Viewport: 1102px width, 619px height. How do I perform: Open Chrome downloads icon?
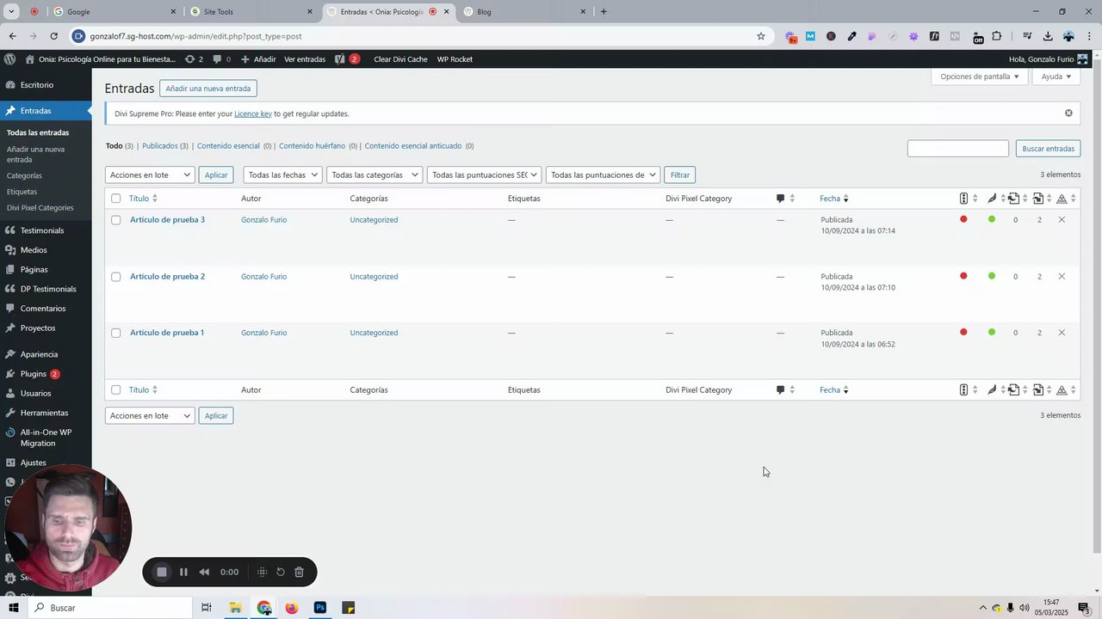[1048, 36]
